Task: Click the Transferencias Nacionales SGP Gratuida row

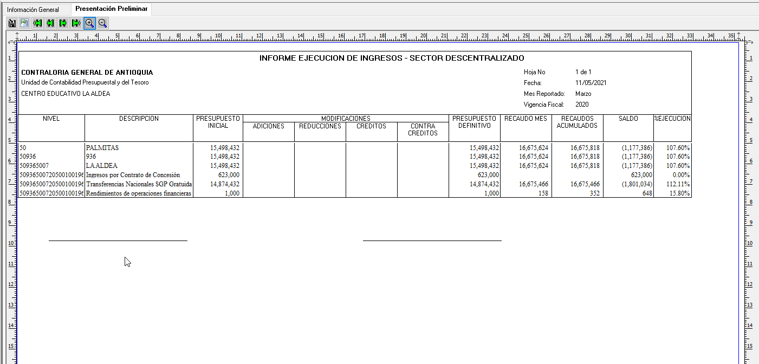Action: [x=139, y=184]
